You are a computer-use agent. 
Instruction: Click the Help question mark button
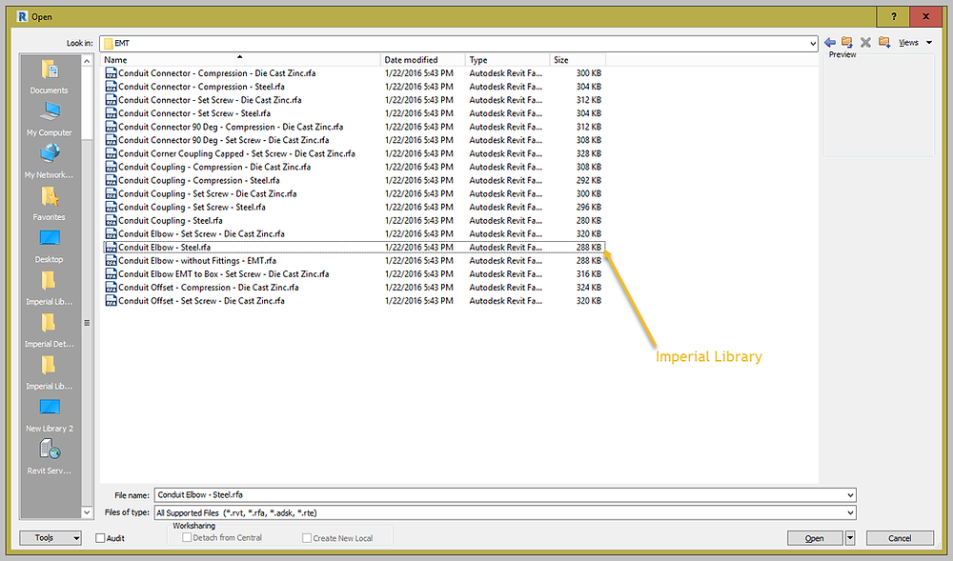click(894, 16)
